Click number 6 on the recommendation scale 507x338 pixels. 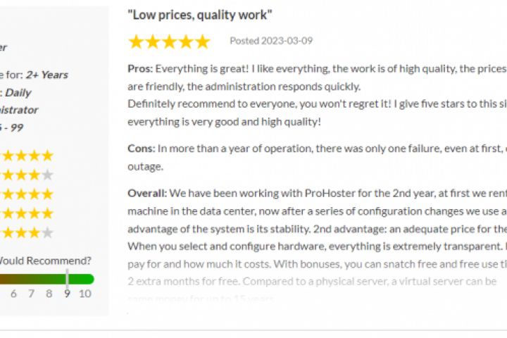(x=13, y=294)
